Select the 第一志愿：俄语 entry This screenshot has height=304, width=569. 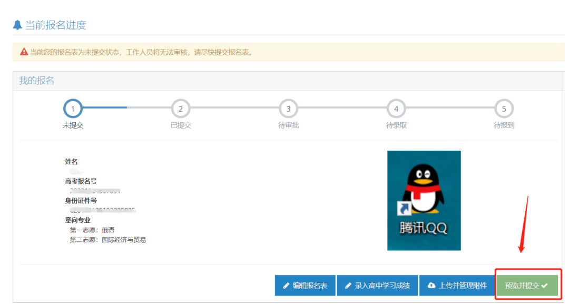(x=92, y=230)
